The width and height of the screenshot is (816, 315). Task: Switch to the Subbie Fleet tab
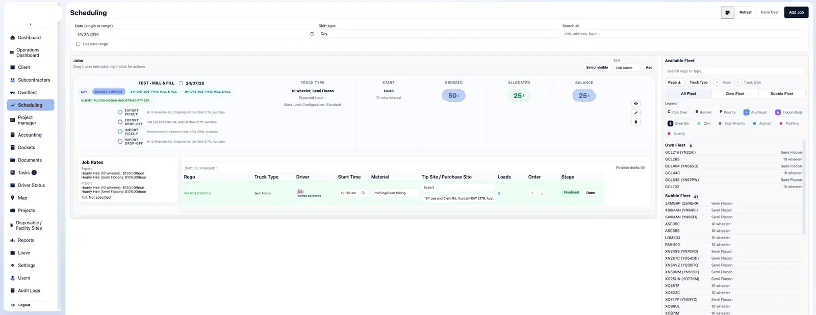click(x=781, y=94)
